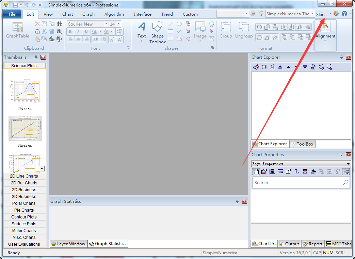The height and width of the screenshot is (259, 355).
Task: Switch to the Algorithm ribbon tab
Action: pos(114,14)
